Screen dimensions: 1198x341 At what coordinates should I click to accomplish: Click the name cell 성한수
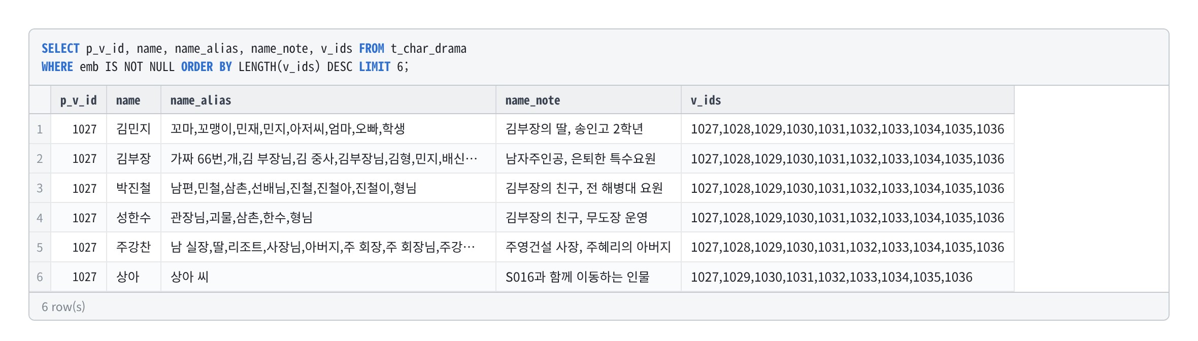click(134, 218)
